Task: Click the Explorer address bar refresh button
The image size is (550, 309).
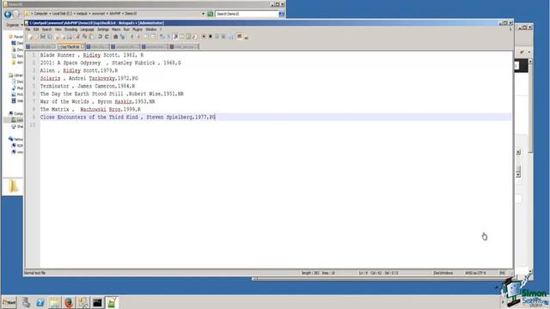Action: tap(210, 14)
